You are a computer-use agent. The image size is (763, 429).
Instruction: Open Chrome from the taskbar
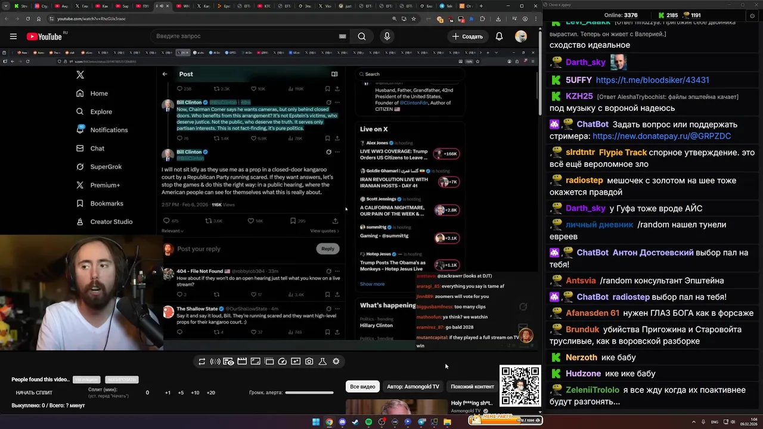329,422
